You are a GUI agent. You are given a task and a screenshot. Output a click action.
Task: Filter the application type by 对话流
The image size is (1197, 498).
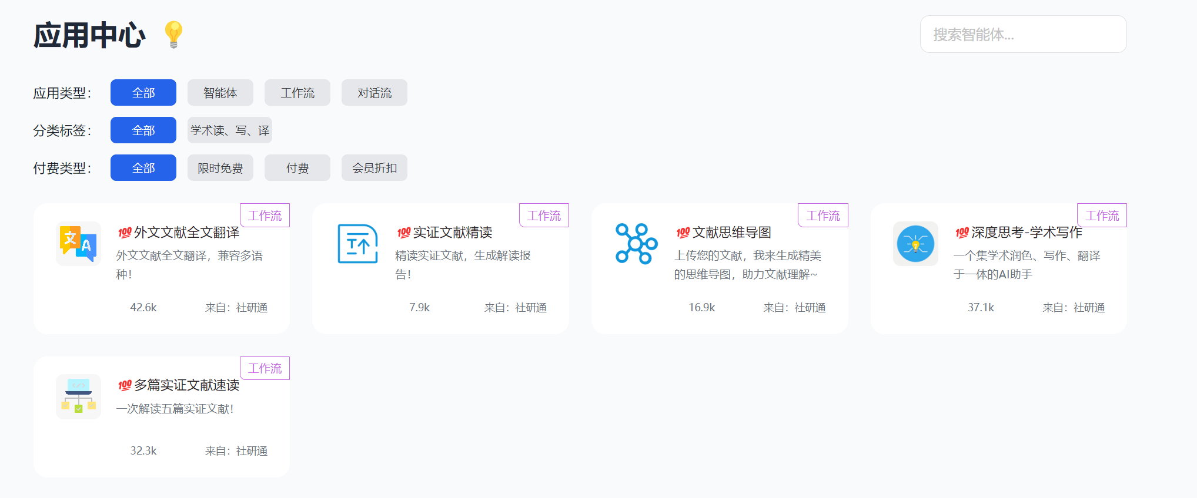point(375,93)
